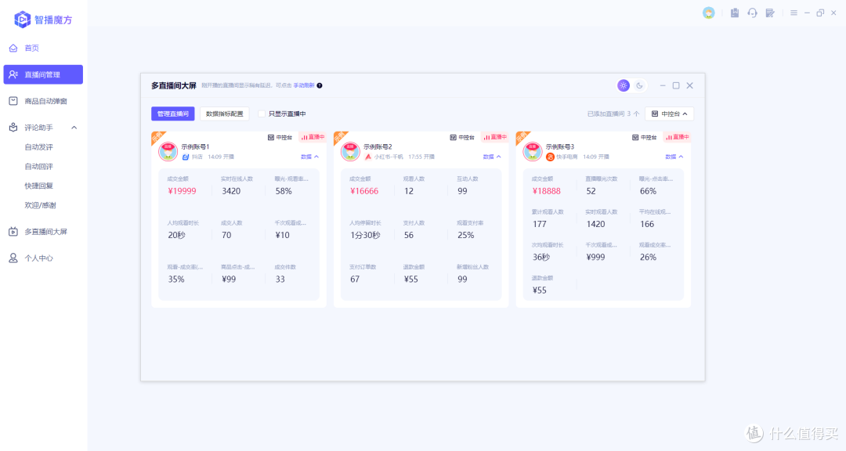The width and height of the screenshot is (846, 451).
Task: Click the 快手电商 platform icon
Action: click(551, 157)
